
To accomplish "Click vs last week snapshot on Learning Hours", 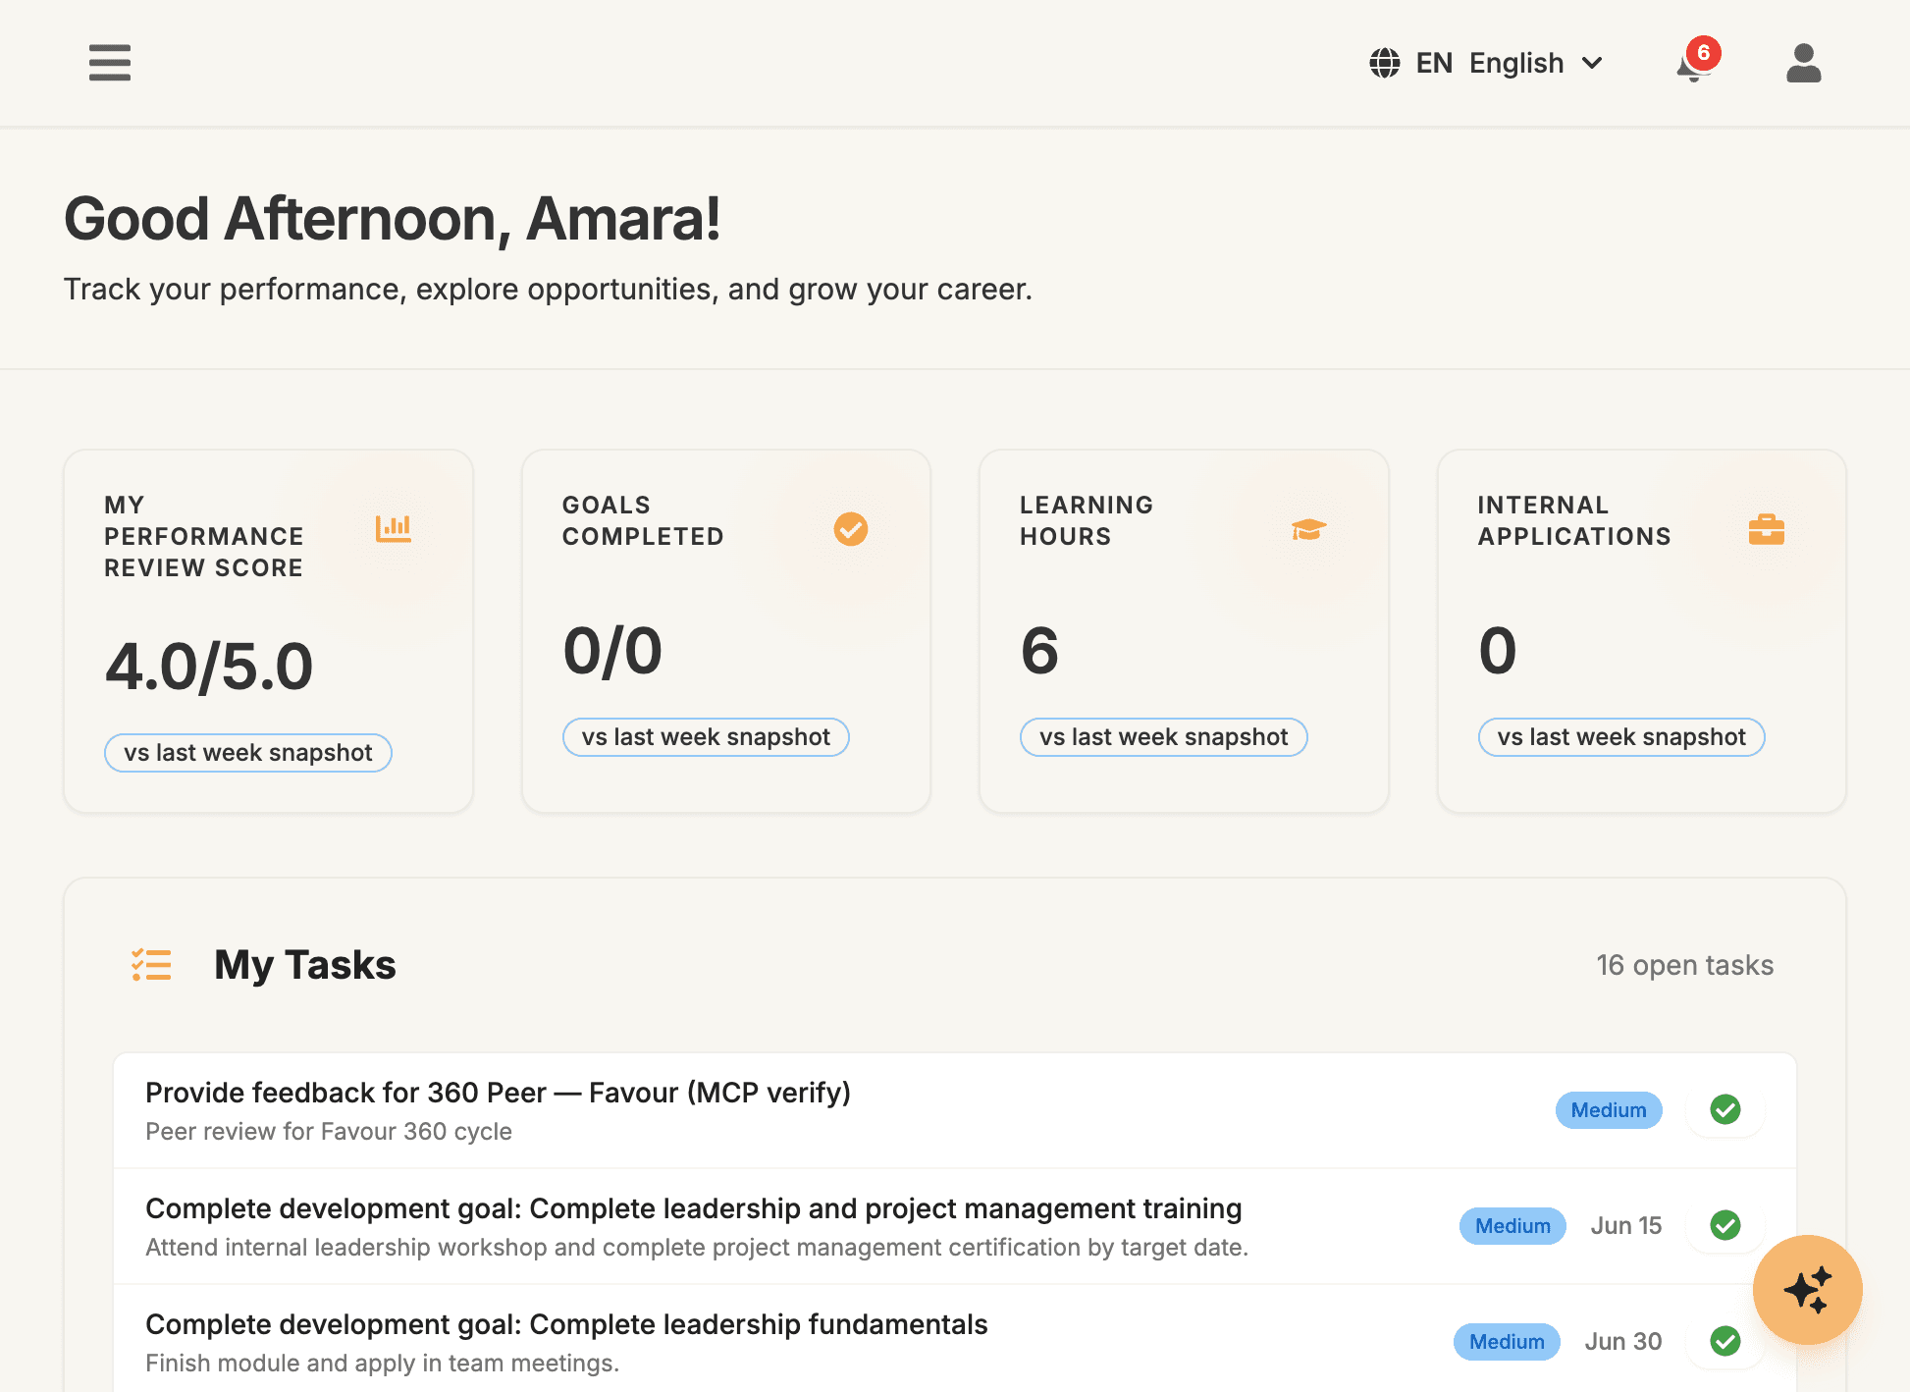I will [1163, 736].
